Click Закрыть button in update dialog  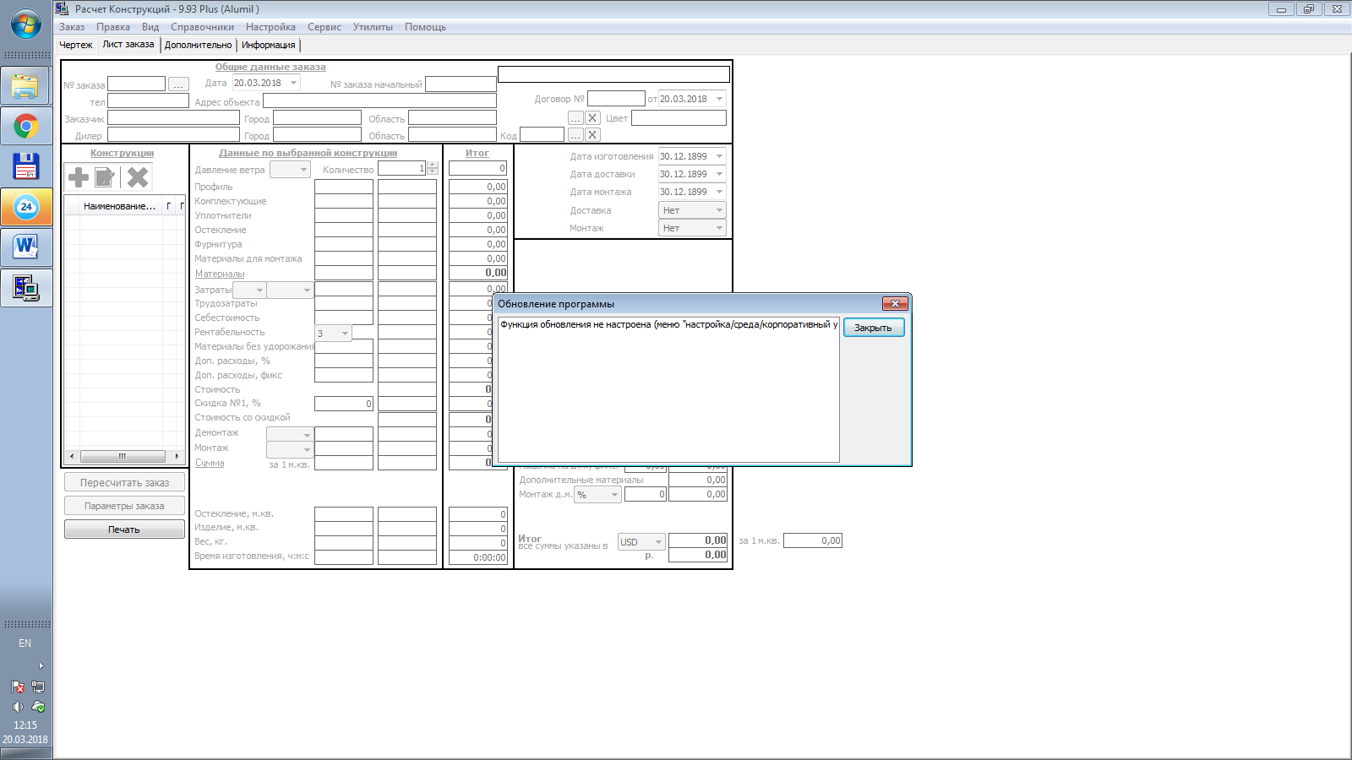[x=874, y=328]
